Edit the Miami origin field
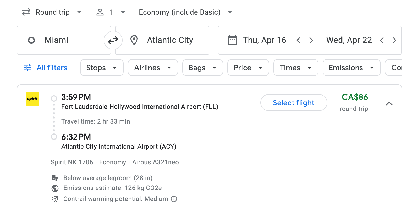Image resolution: width=419 pixels, height=212 pixels. pos(64,40)
